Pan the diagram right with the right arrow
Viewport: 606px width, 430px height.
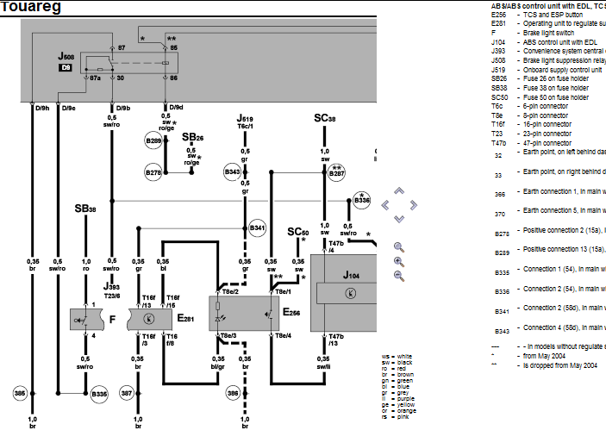(414, 205)
